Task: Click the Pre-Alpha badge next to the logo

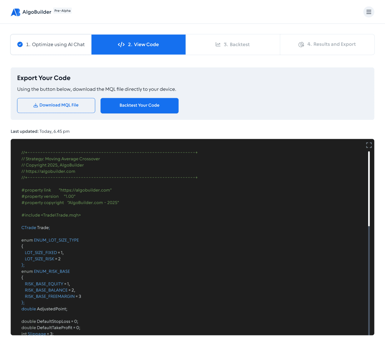Action: tap(62, 10)
